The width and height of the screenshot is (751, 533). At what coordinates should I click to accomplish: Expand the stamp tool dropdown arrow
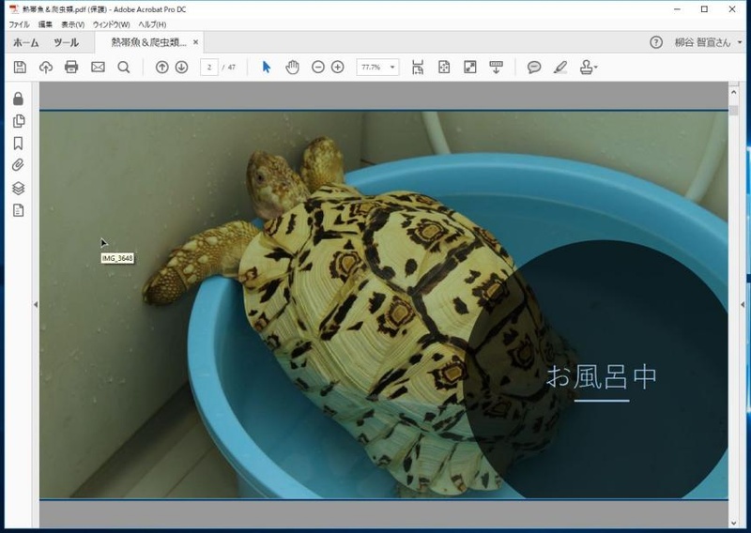[x=596, y=68]
